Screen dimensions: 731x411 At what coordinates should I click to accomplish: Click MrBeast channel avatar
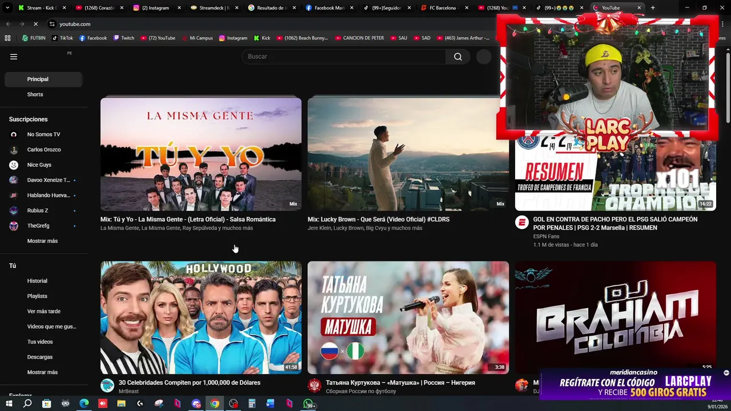[107, 385]
